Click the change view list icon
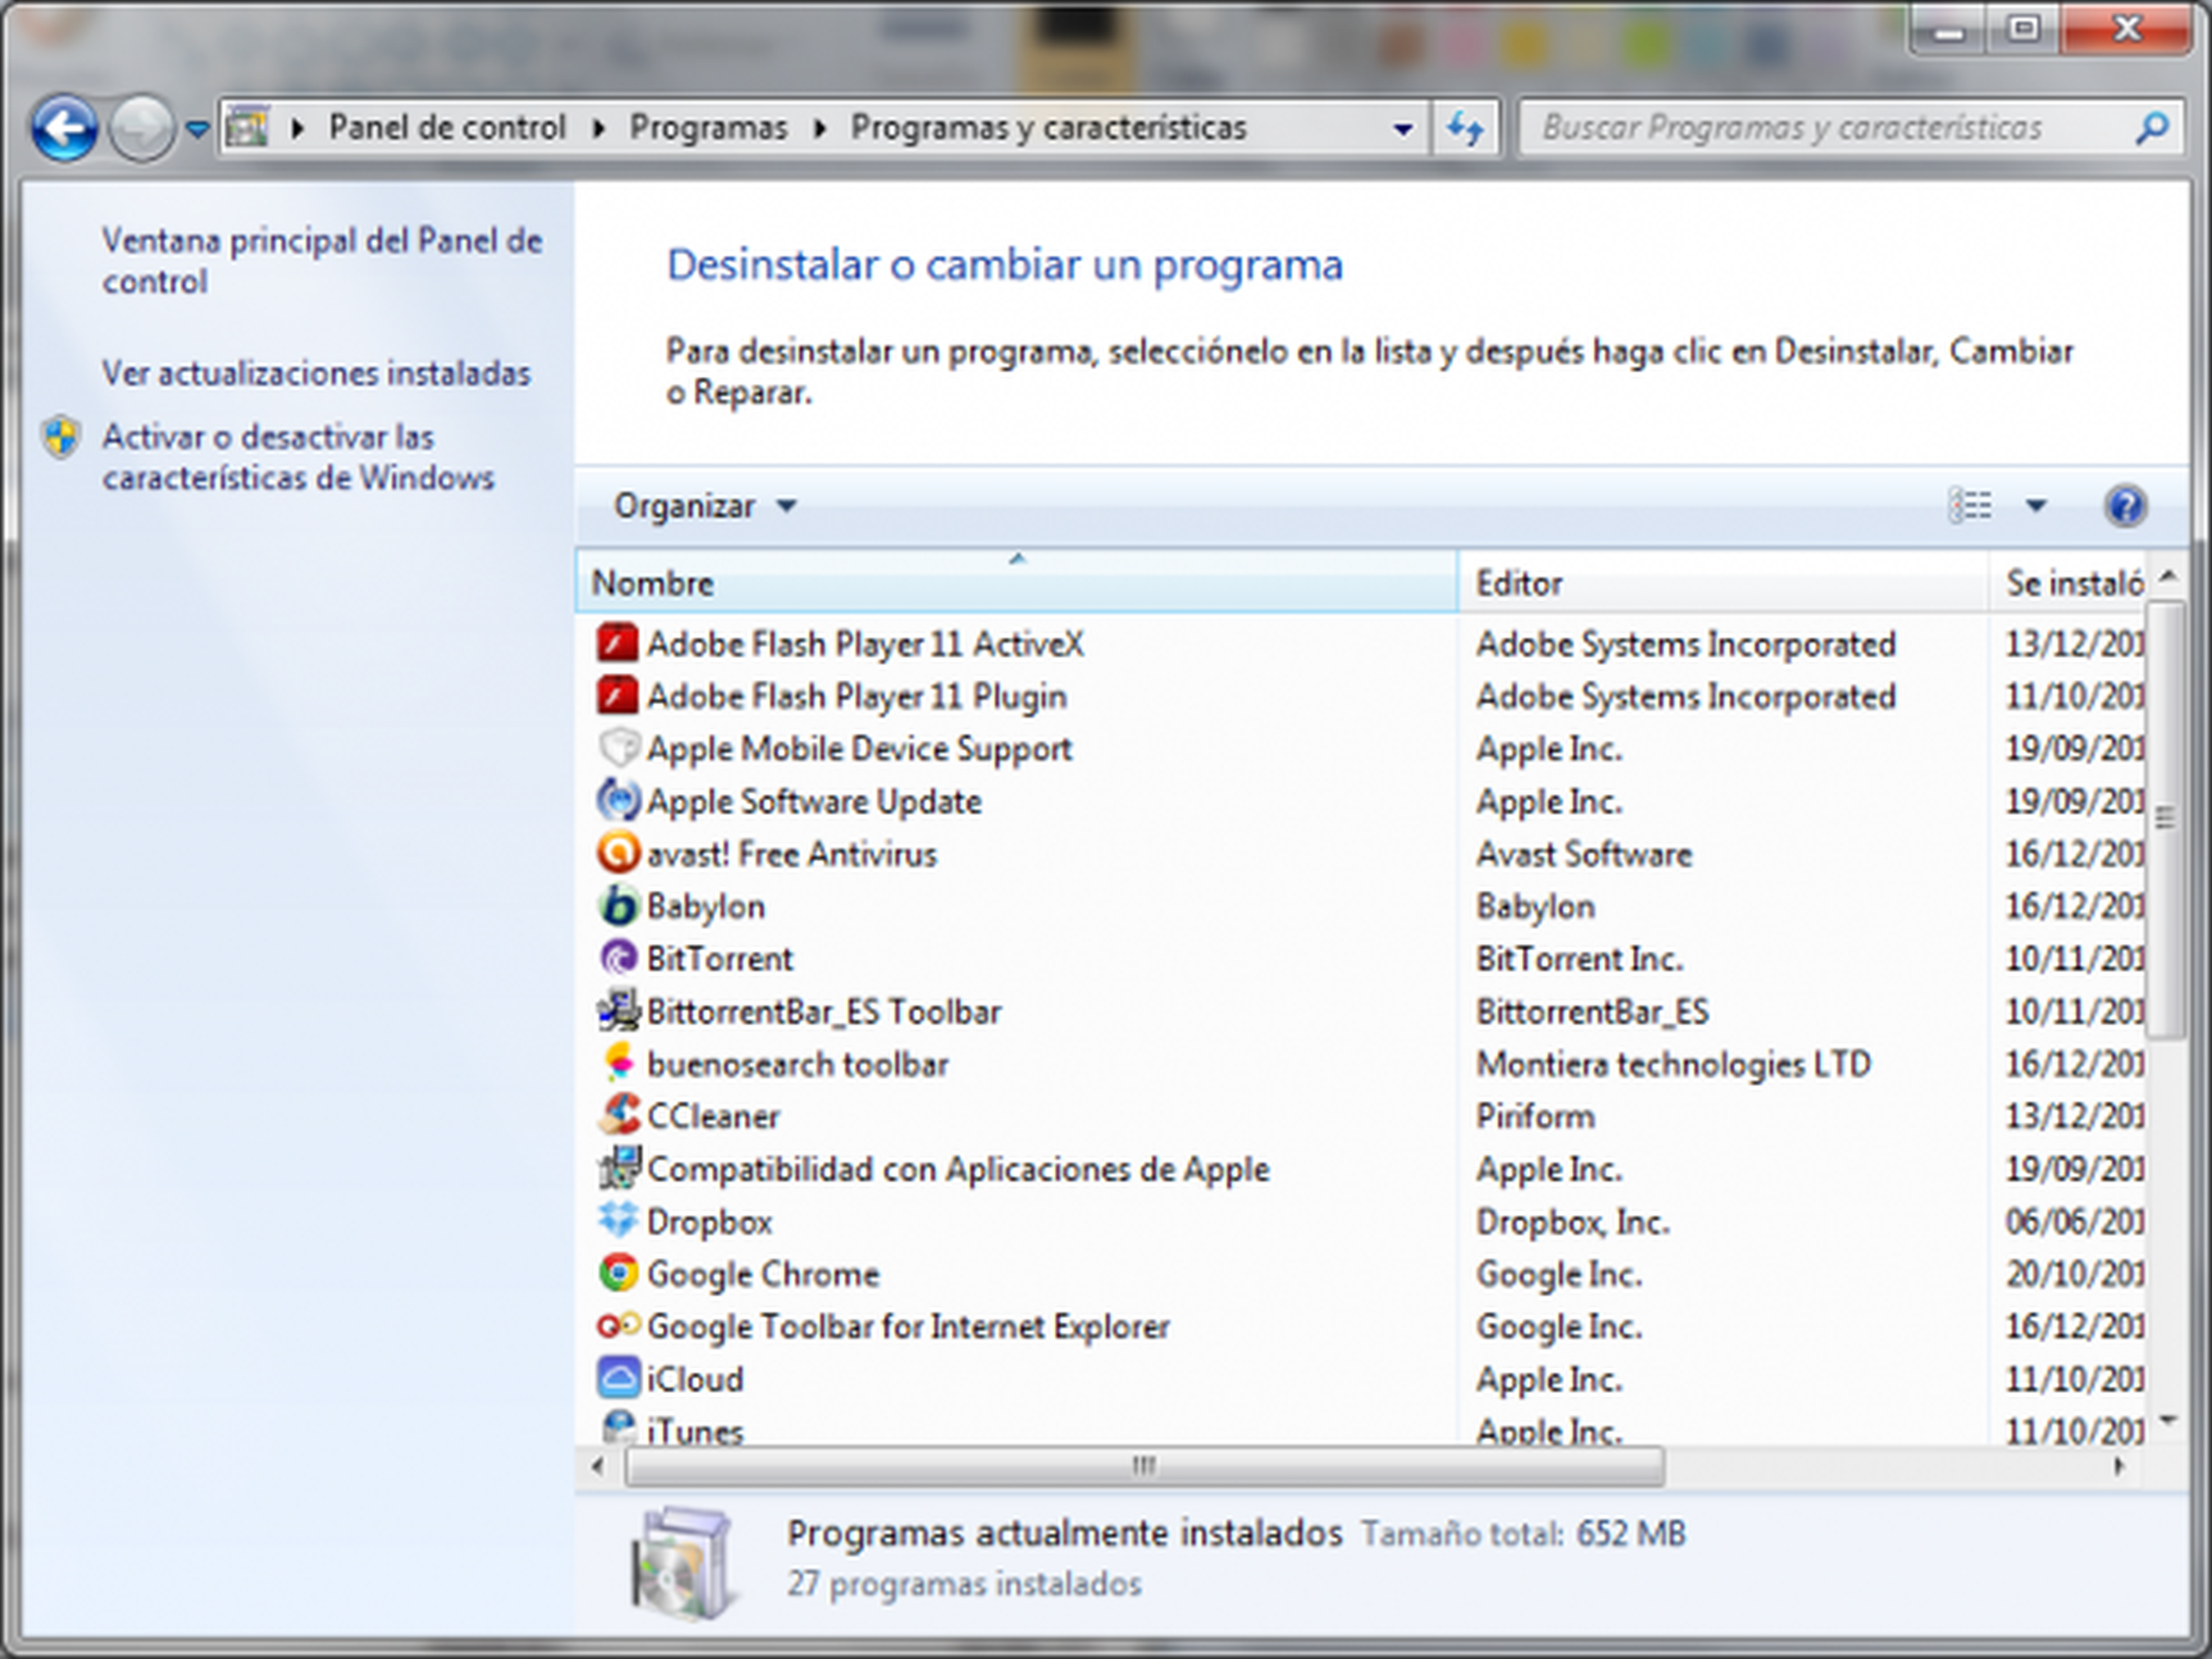The height and width of the screenshot is (1659, 2212). coord(1971,506)
